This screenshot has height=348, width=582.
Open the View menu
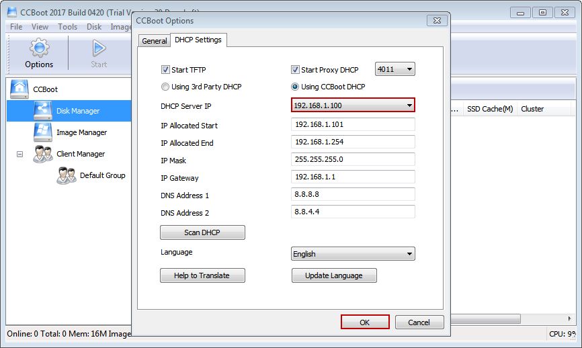click(x=40, y=27)
